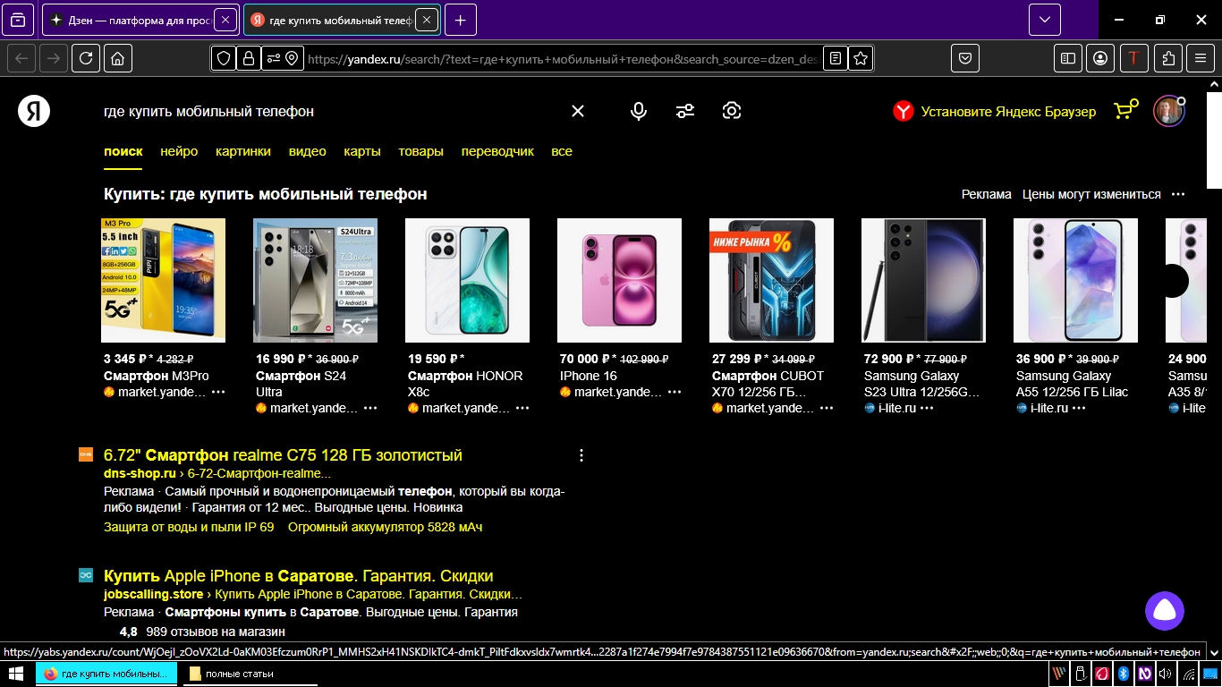Screen dimensions: 1222x687
Task: Open options dots for Galaxy S23 Ultra card
Action: 927,408
